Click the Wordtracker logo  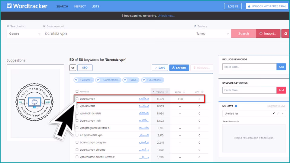click(27, 6)
